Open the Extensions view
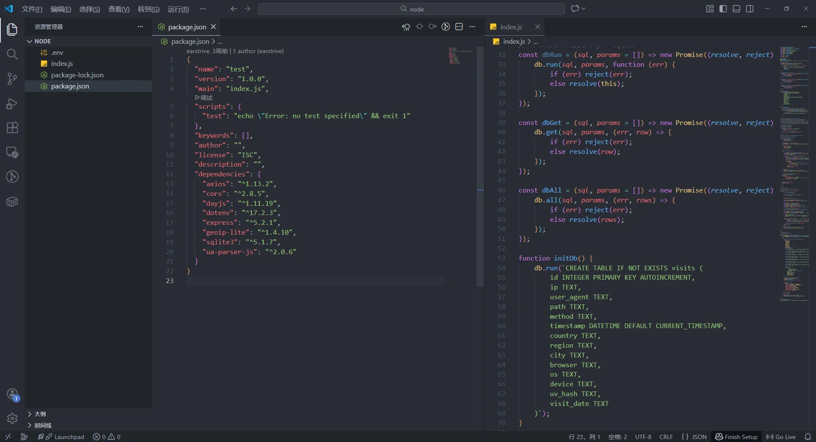This screenshot has height=442, width=816. coord(12,128)
